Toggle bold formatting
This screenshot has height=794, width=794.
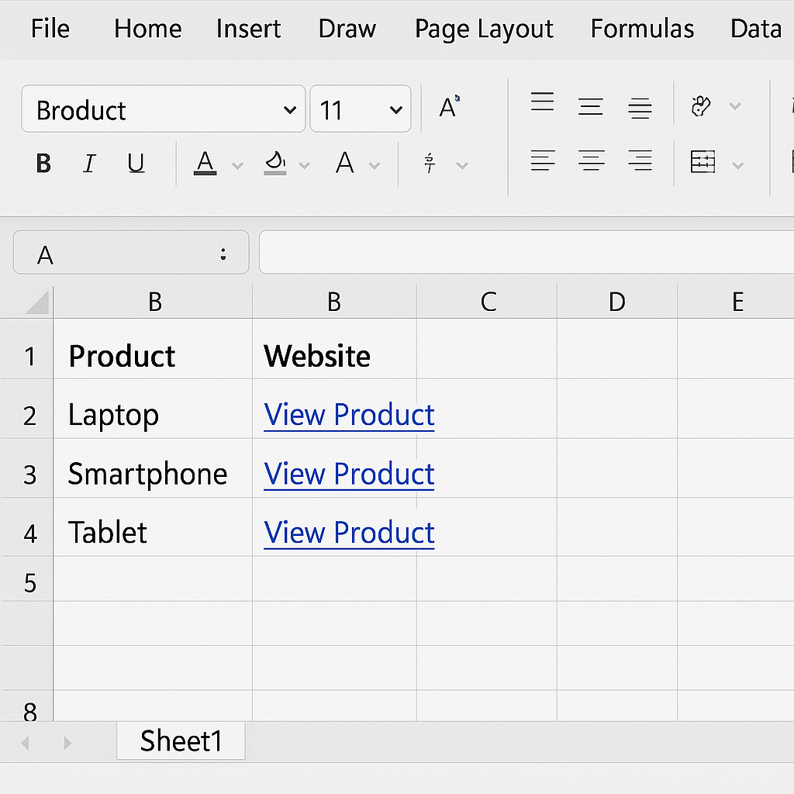pyautogui.click(x=44, y=164)
